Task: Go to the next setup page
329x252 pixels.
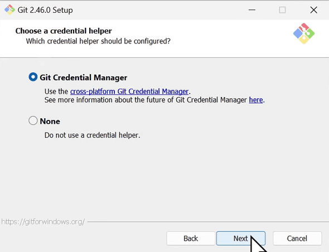Action: coord(241,239)
